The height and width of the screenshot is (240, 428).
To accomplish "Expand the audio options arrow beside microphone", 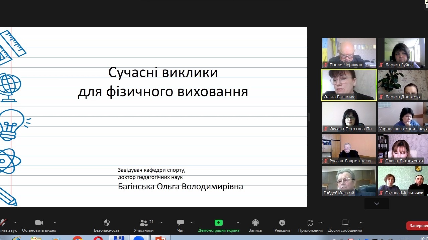I will pos(15,223).
